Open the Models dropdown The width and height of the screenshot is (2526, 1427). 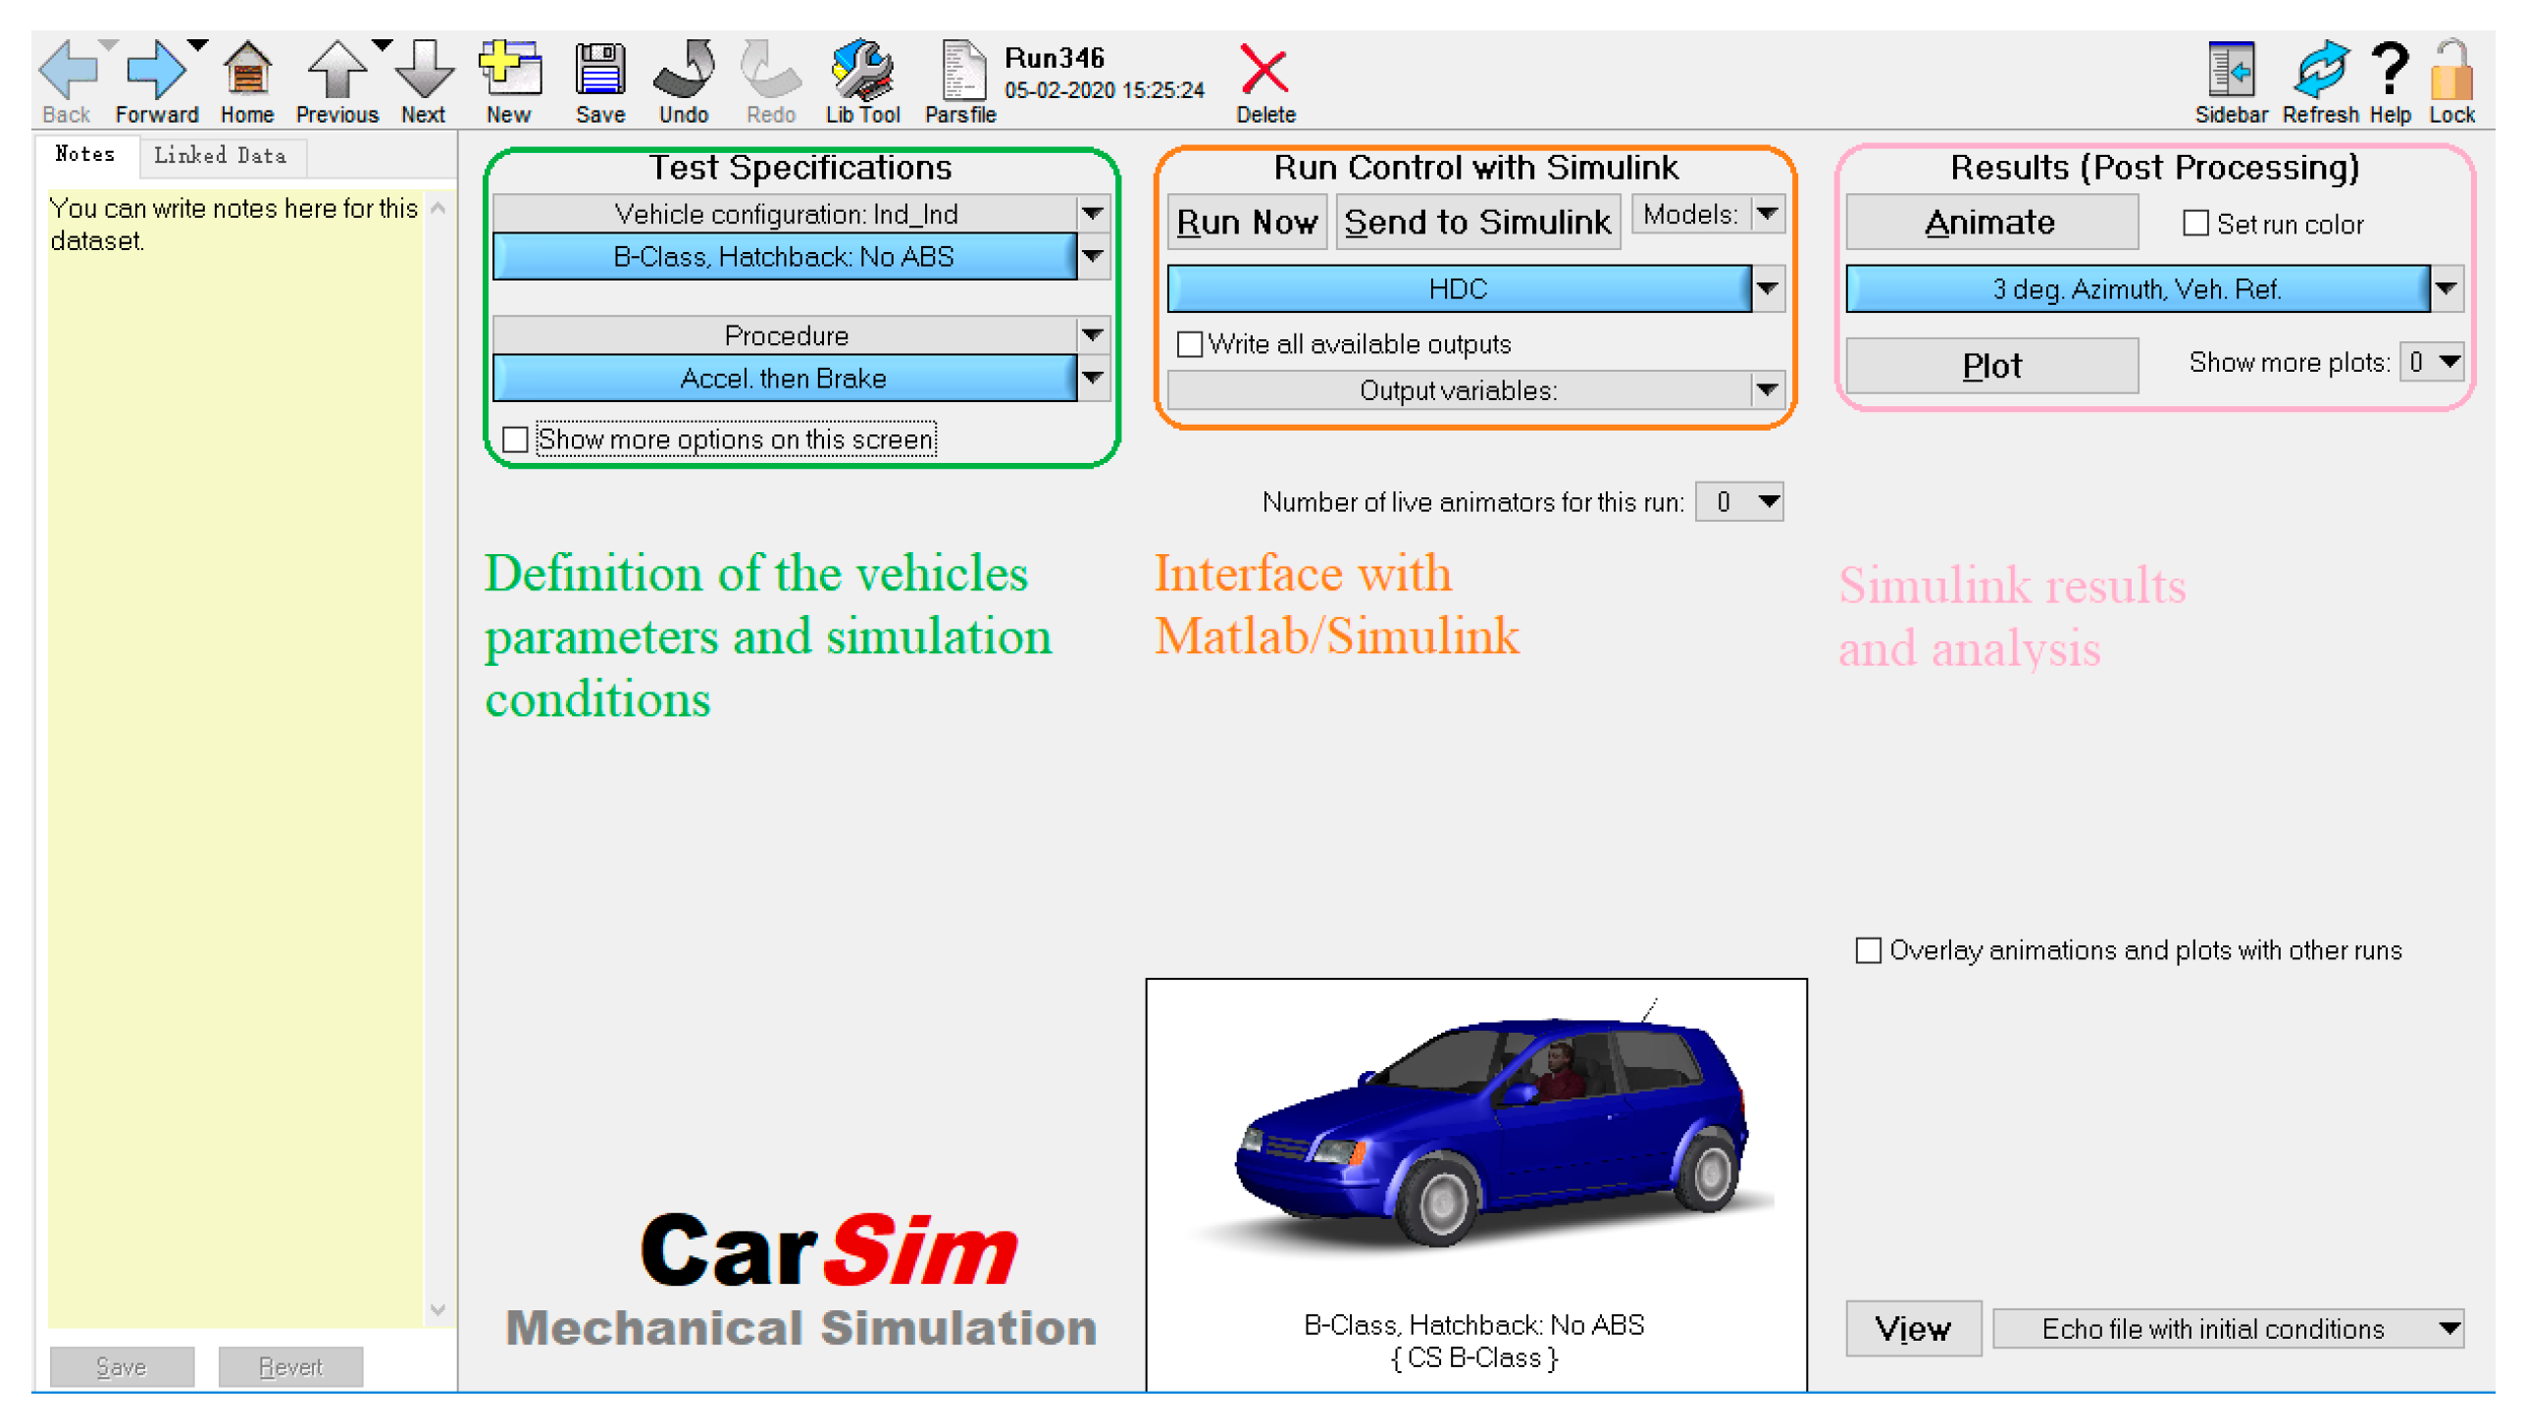[1708, 214]
